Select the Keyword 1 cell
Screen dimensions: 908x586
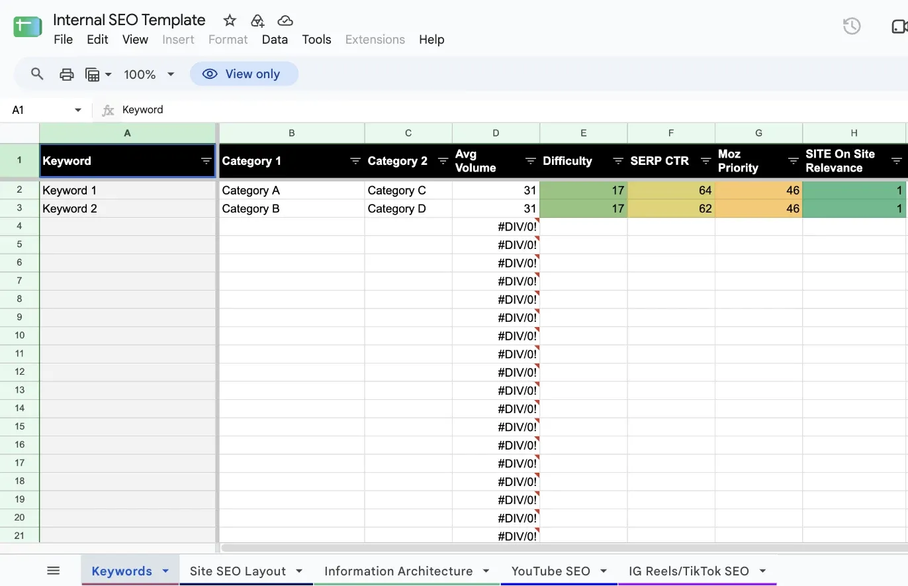pos(128,190)
